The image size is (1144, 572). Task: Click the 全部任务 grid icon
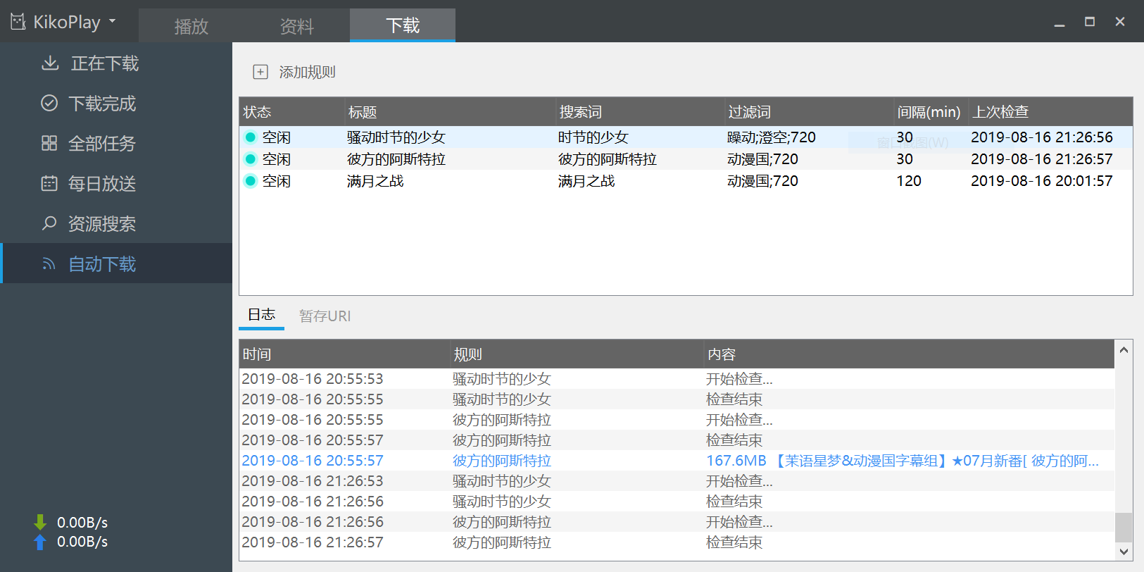[49, 143]
